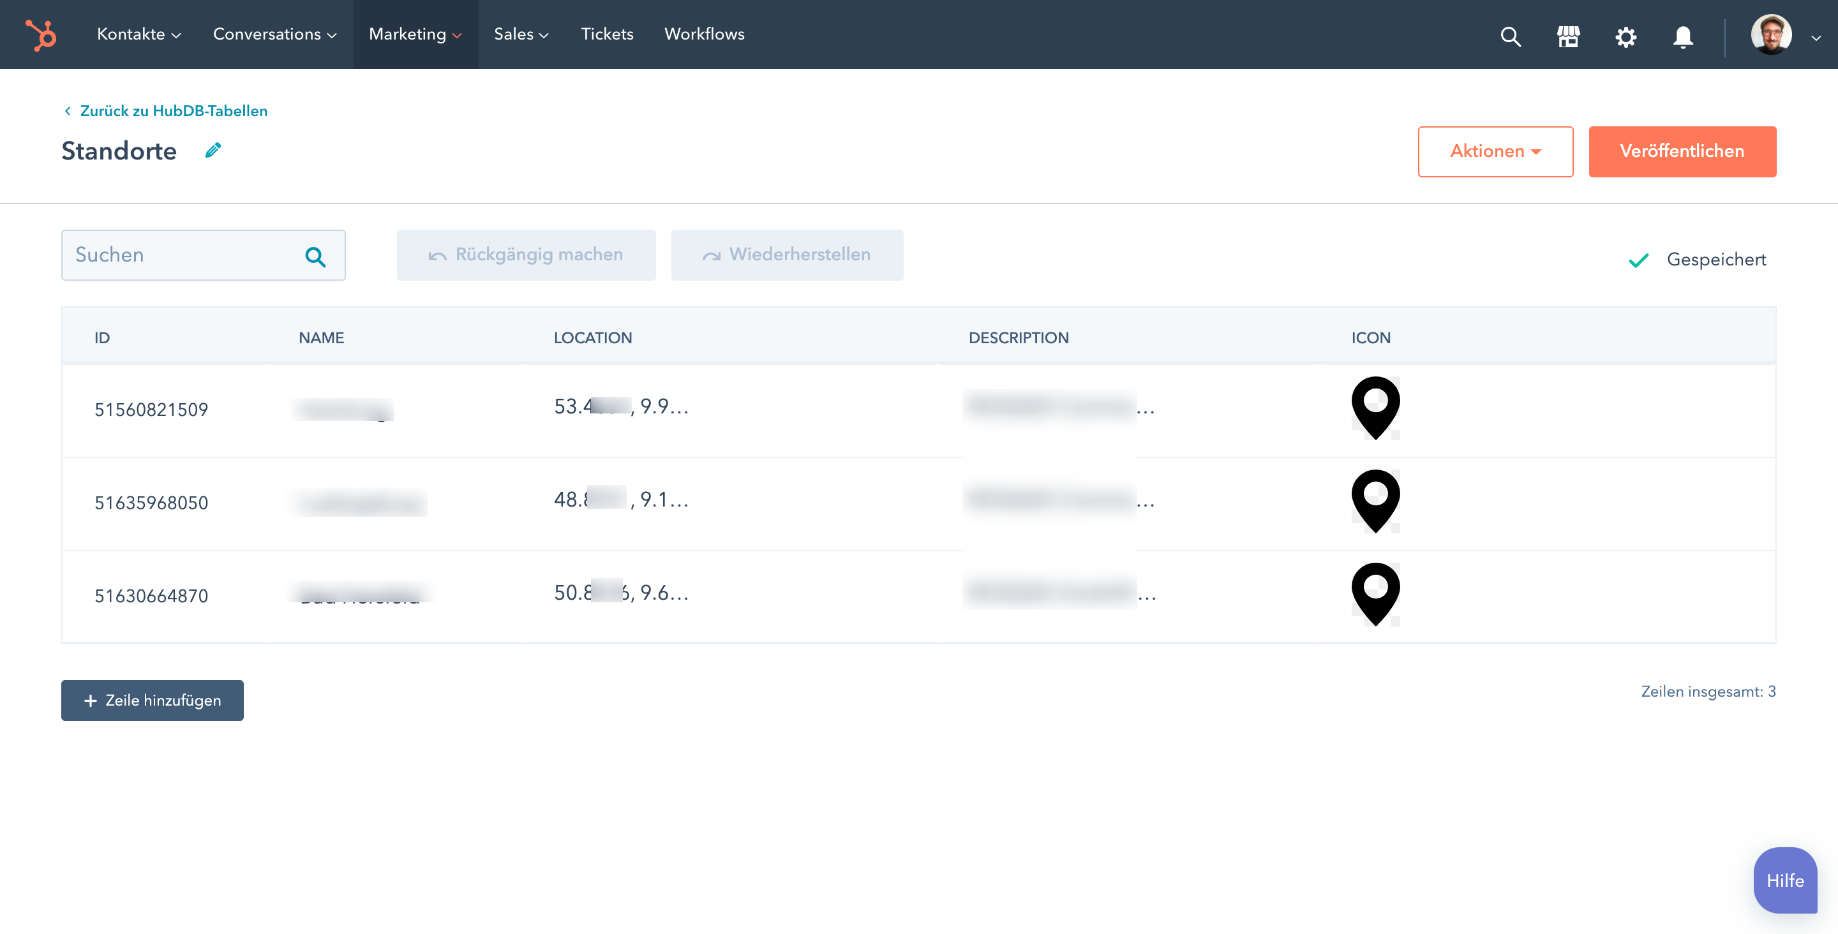Open the Hilfe chat bubble
The width and height of the screenshot is (1838, 934).
click(x=1785, y=880)
